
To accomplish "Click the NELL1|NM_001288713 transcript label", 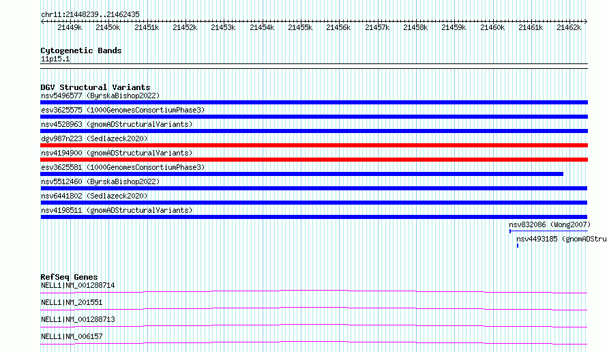I will 78,319.
